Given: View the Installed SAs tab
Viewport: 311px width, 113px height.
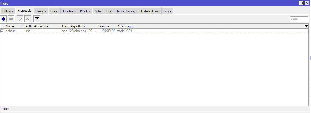Looking at the screenshot, I should 150,11.
